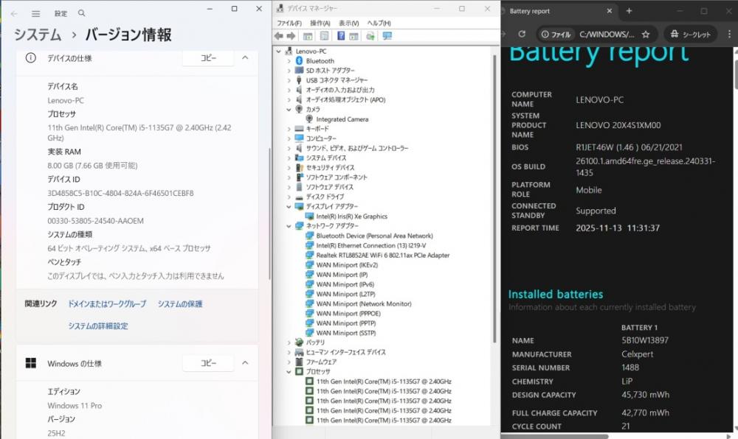Bookmark the Battery report page with star

[646, 35]
